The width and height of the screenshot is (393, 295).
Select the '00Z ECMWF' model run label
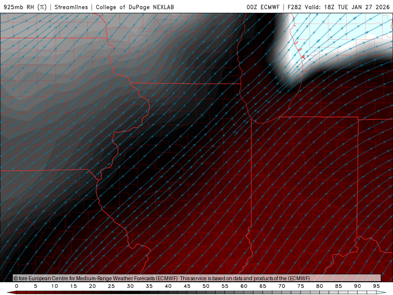click(x=263, y=7)
